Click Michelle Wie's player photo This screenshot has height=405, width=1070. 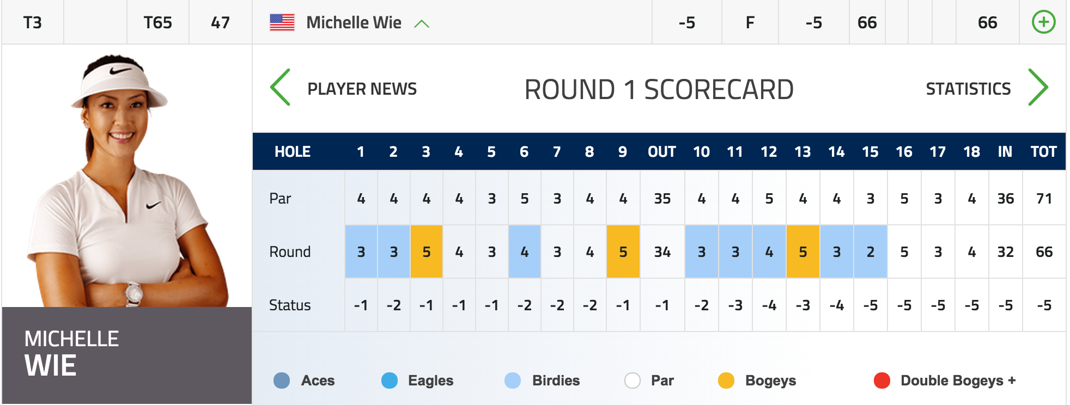pos(127,180)
